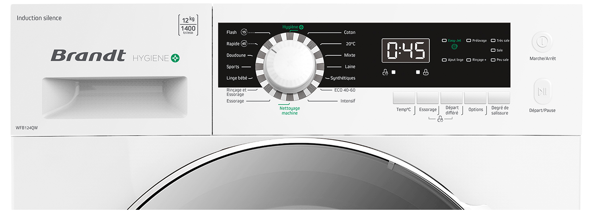Select the Intensif program
This screenshot has height=215, width=591.
pyautogui.click(x=348, y=101)
